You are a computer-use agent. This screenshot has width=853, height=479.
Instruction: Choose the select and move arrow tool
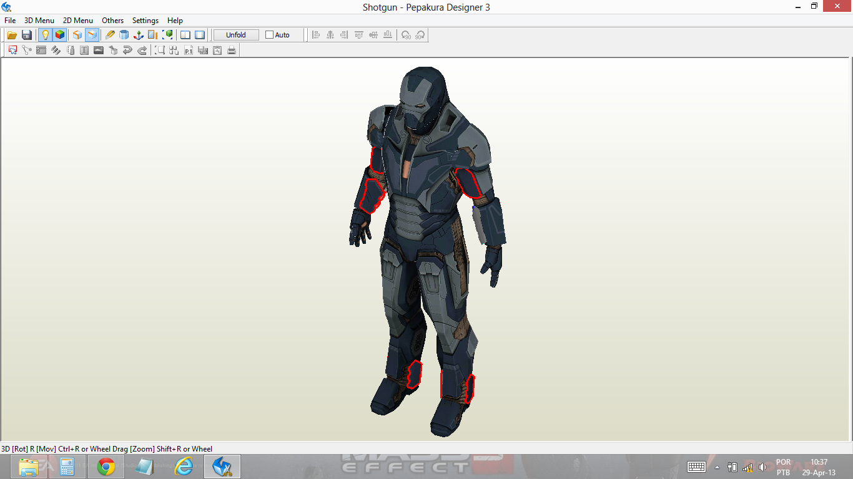tap(12, 50)
